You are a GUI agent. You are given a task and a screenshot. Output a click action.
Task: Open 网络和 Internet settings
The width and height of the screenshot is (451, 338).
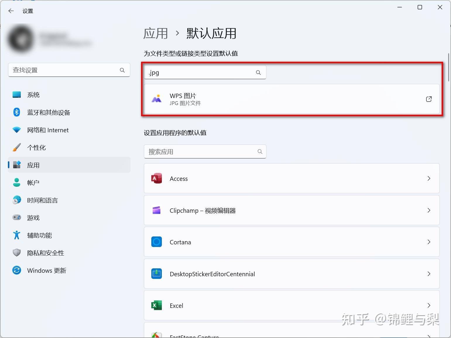click(69, 130)
